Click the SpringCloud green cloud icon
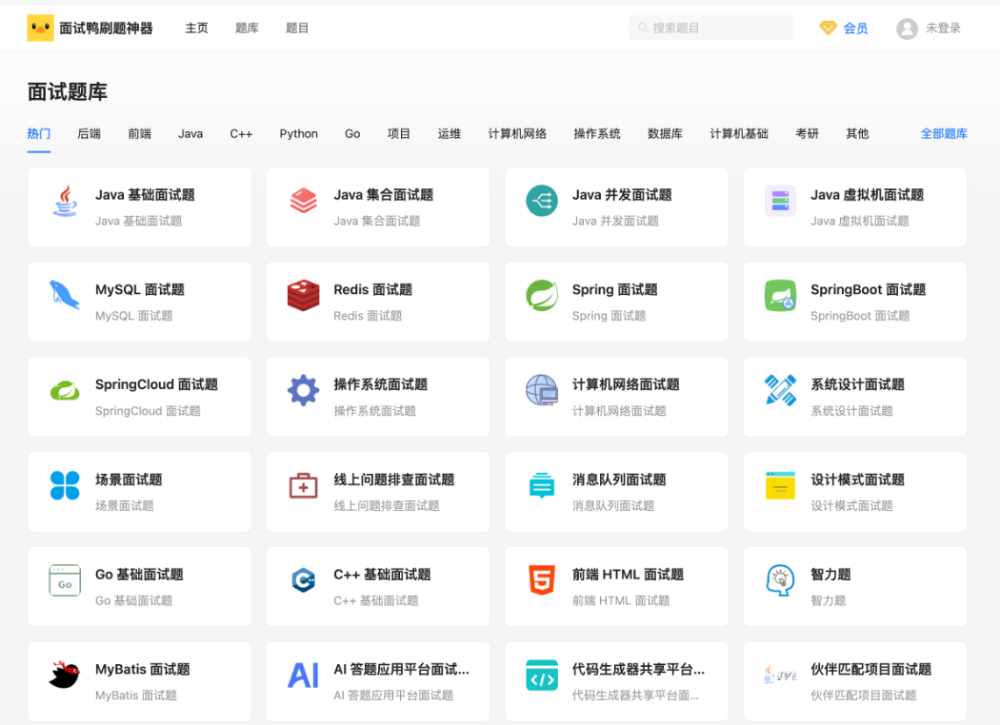The width and height of the screenshot is (1000, 725). 65,390
